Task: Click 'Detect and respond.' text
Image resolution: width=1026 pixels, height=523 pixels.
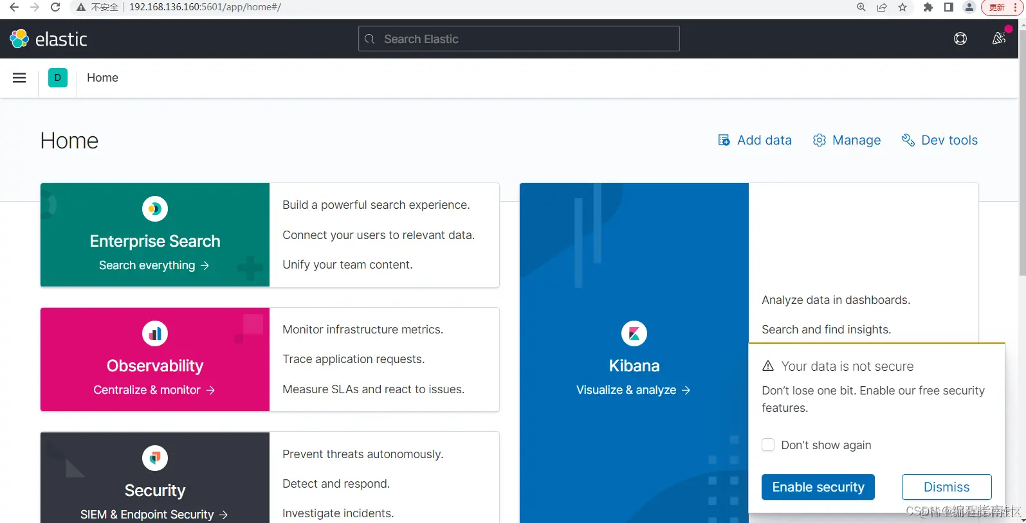Action: tap(336, 484)
